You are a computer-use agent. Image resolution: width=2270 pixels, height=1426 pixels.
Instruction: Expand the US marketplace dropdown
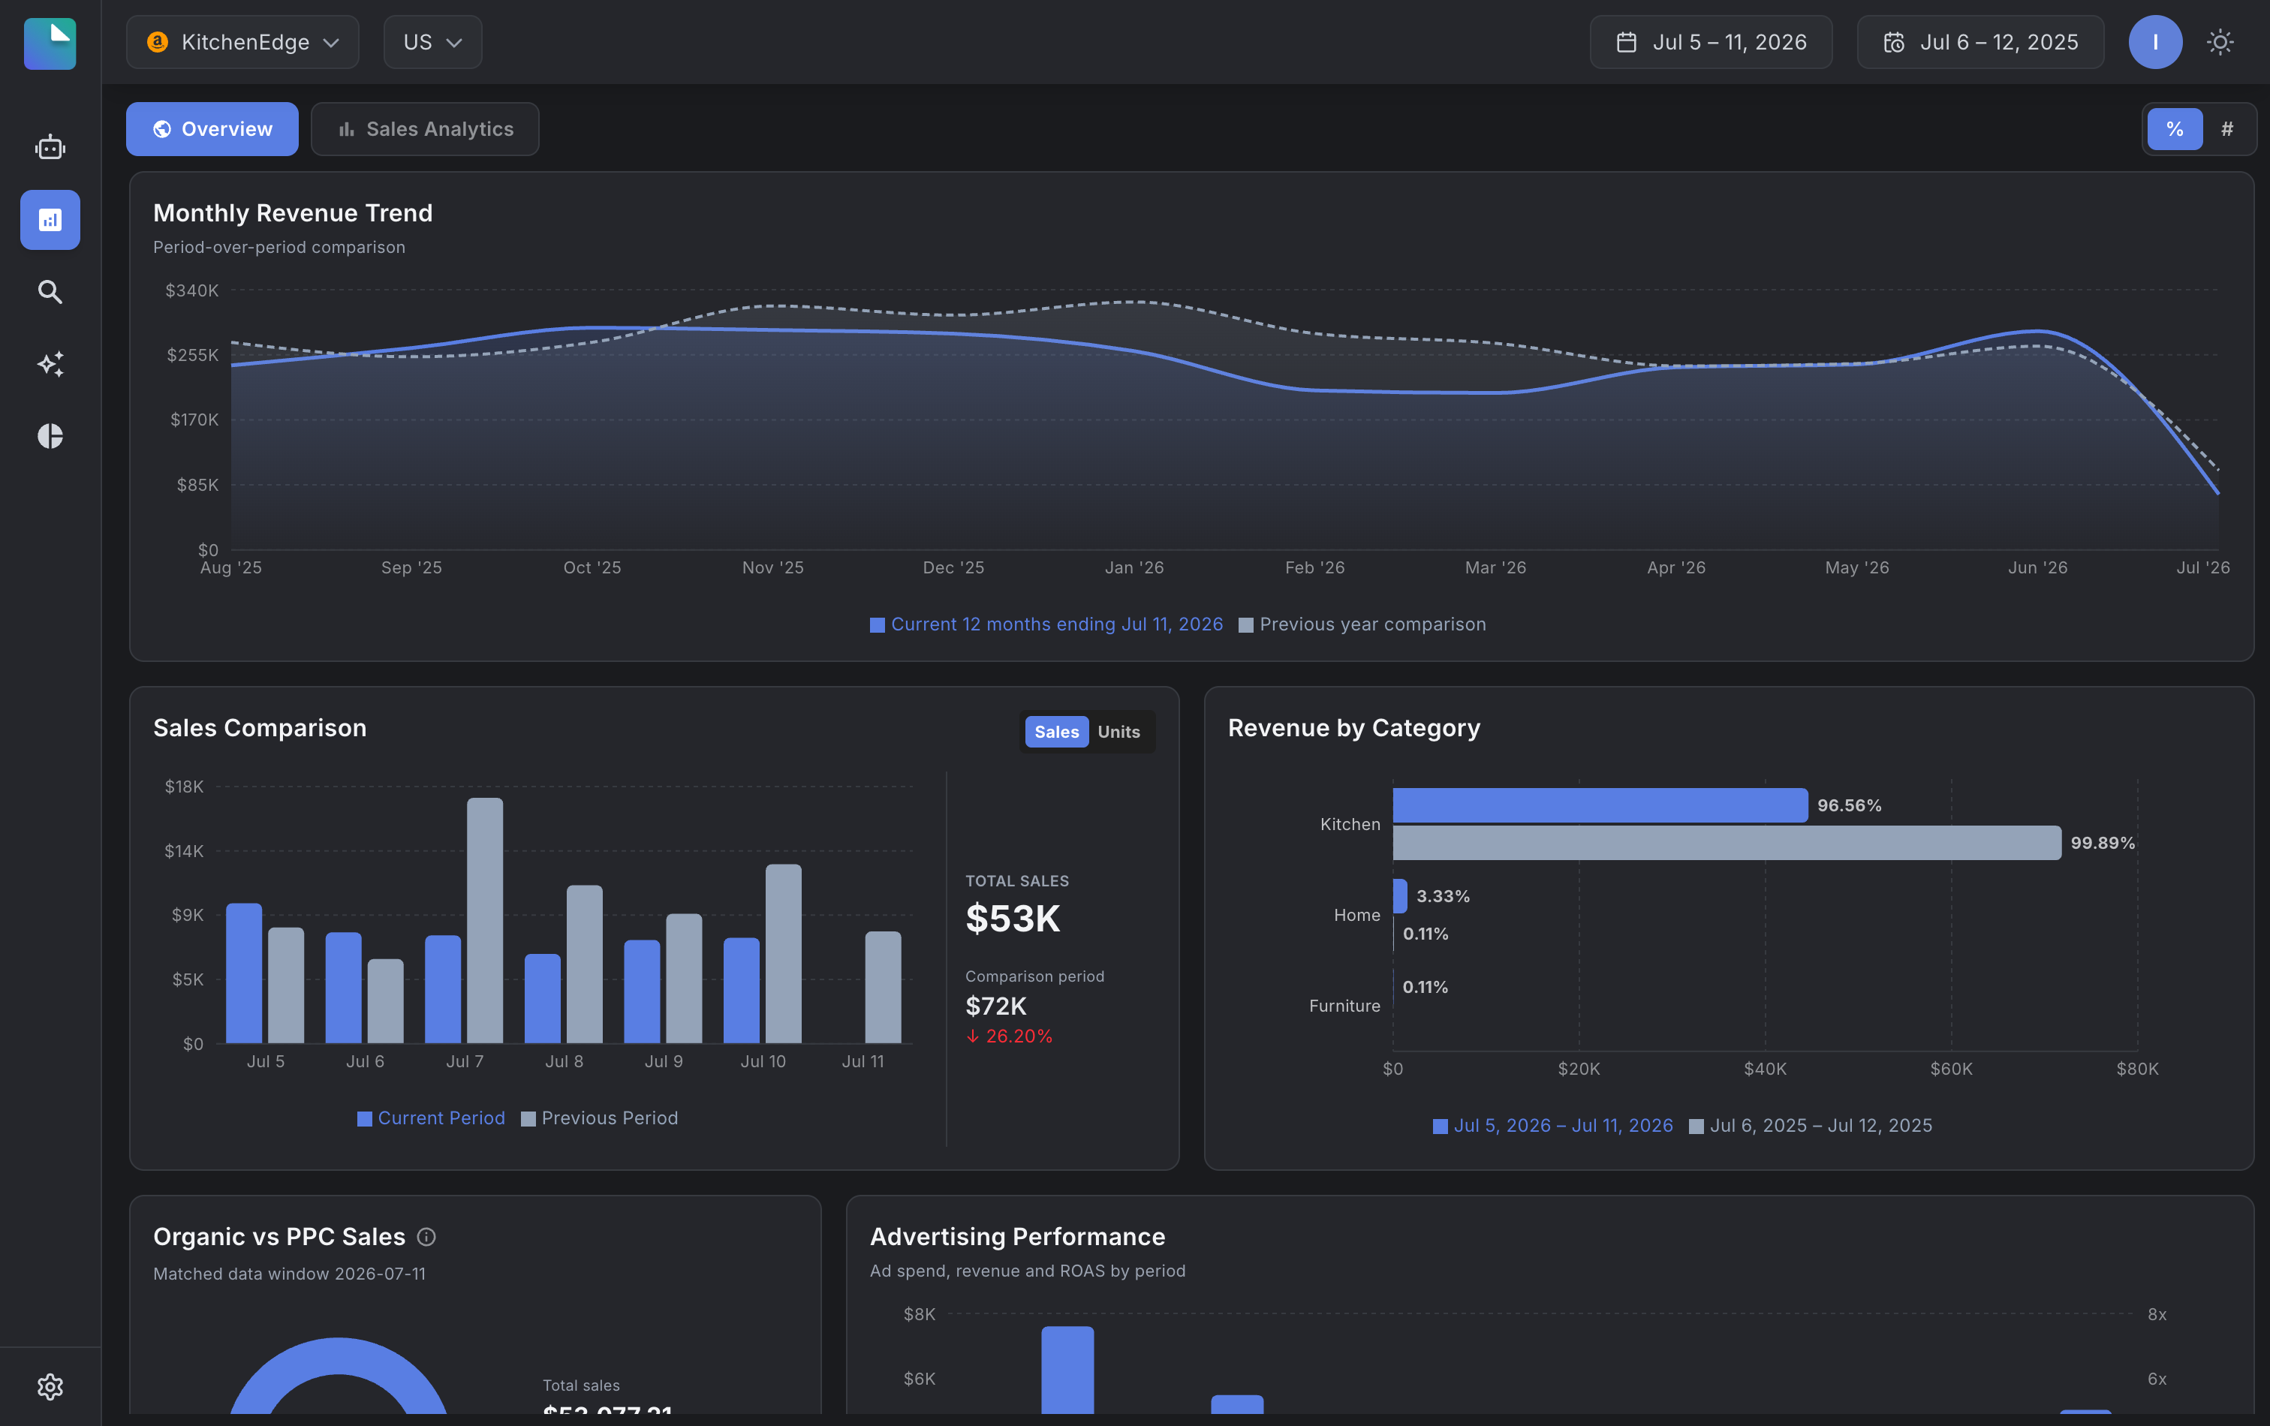432,43
